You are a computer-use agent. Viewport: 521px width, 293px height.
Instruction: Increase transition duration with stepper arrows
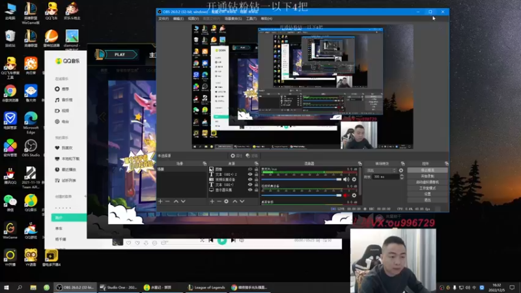click(x=402, y=175)
